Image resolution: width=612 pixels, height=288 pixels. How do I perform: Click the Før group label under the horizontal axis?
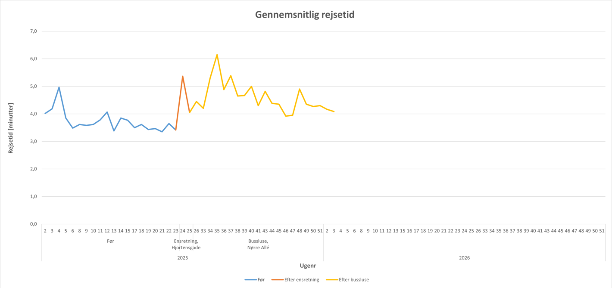(x=110, y=241)
